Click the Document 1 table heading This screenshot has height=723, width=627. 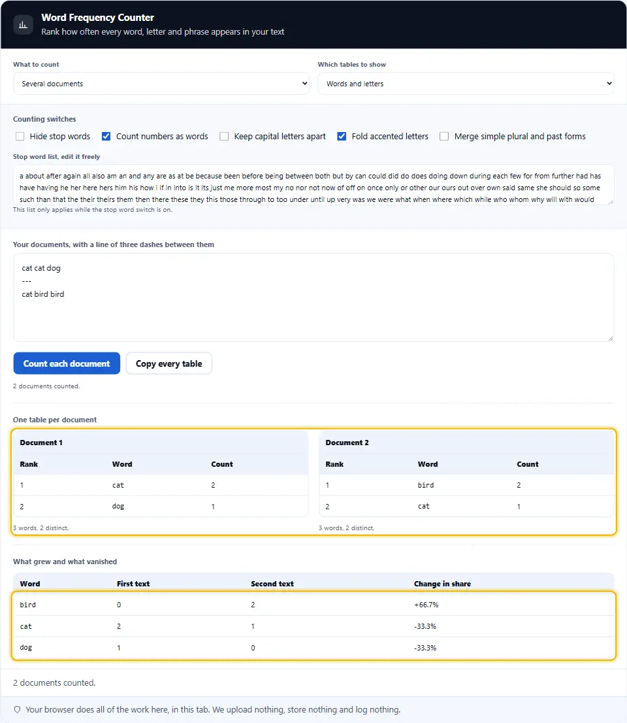pos(41,443)
